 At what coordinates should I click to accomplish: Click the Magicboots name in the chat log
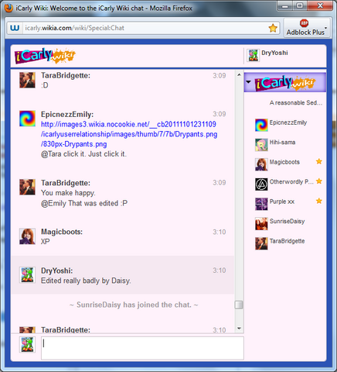pos(62,232)
